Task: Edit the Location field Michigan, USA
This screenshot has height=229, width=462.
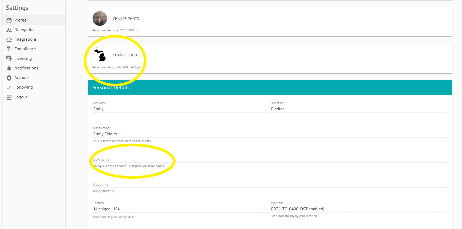Action: point(181,209)
